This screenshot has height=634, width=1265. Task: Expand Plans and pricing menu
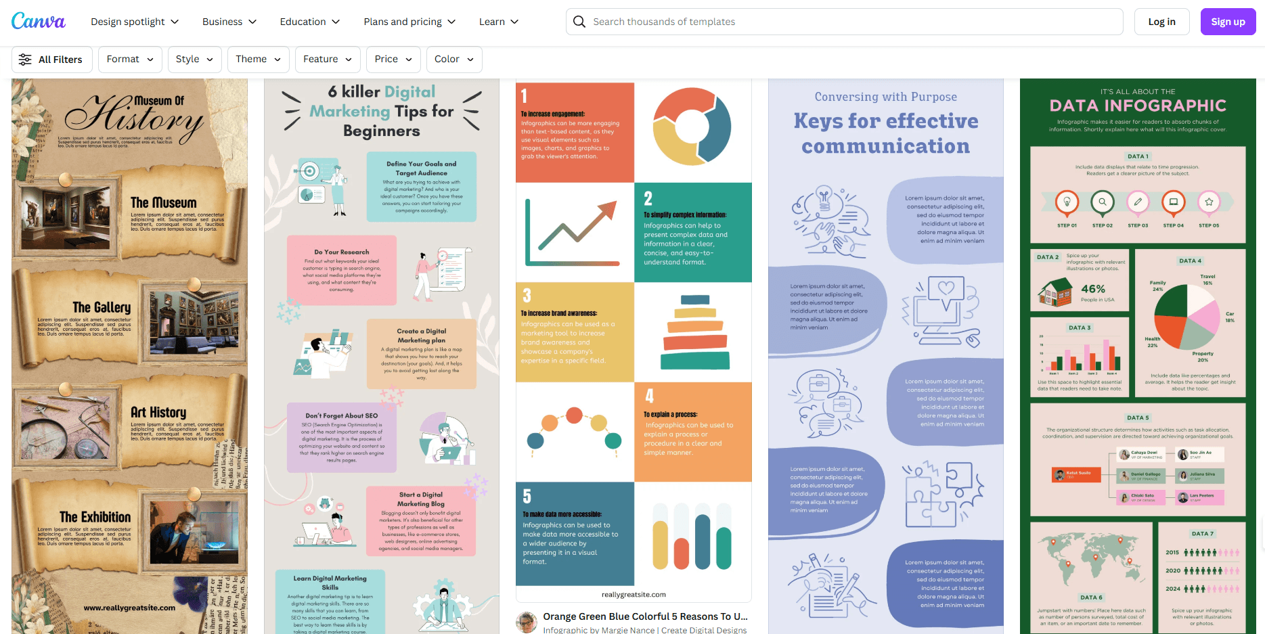pyautogui.click(x=409, y=22)
